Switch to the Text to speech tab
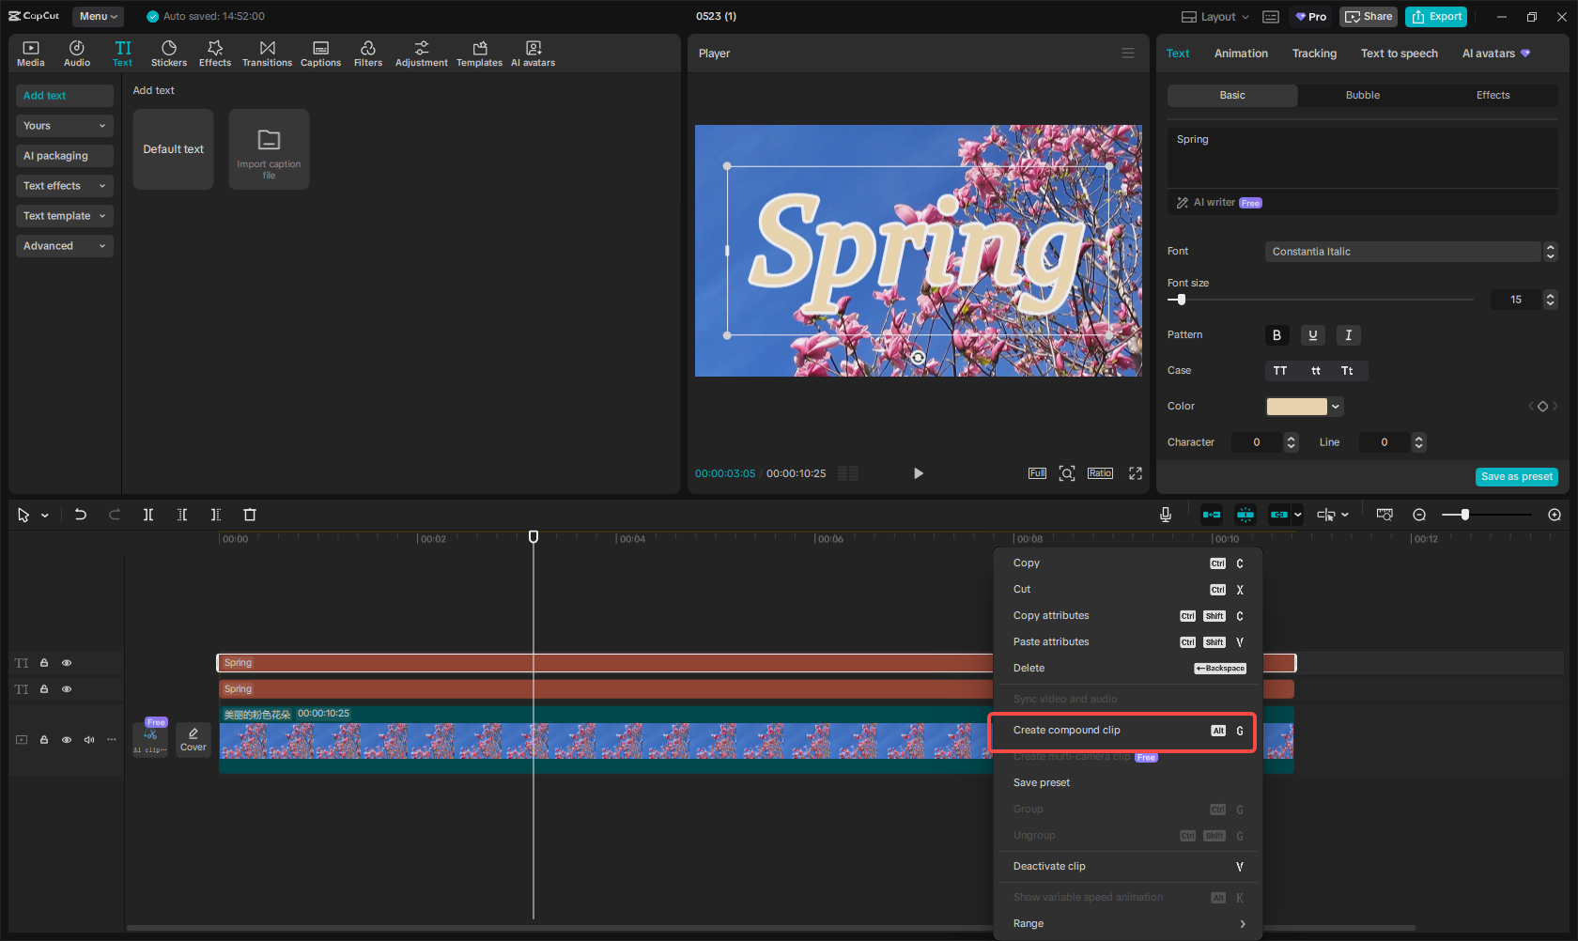 (x=1400, y=54)
